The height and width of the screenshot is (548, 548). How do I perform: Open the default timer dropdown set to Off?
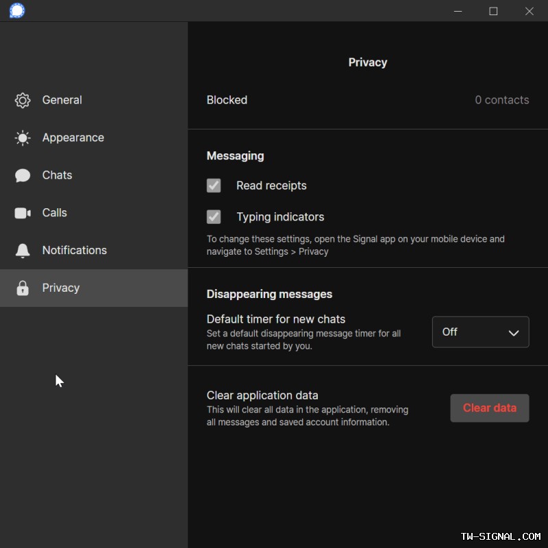point(480,332)
